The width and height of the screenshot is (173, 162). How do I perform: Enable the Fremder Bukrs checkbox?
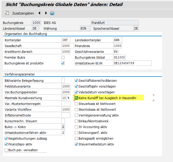(x=63, y=58)
